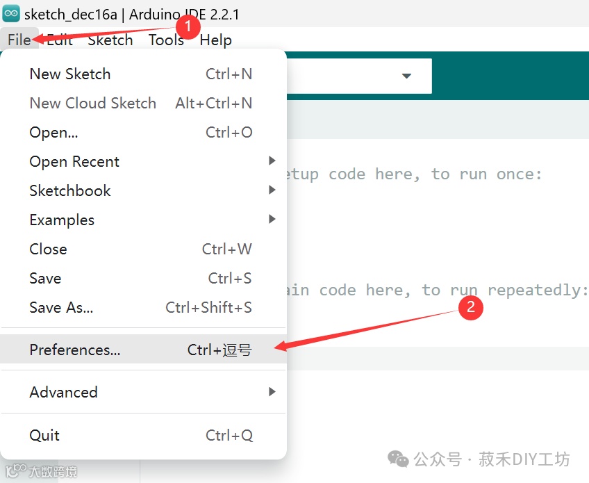The width and height of the screenshot is (589, 483).
Task: Expand the Open Recent submenu
Action: [x=143, y=161]
